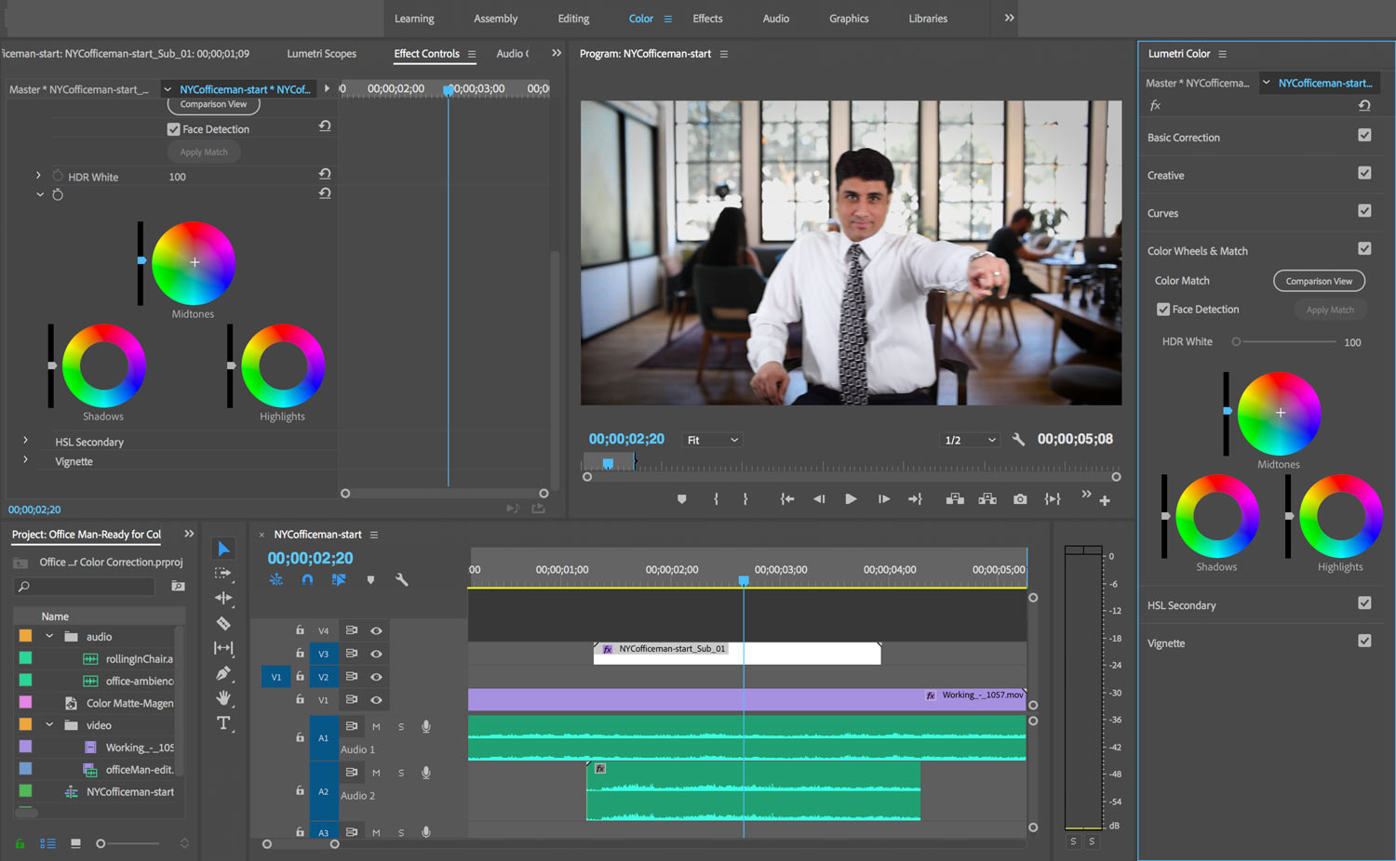
Task: Click the camera icon to export a frame
Action: click(1019, 498)
